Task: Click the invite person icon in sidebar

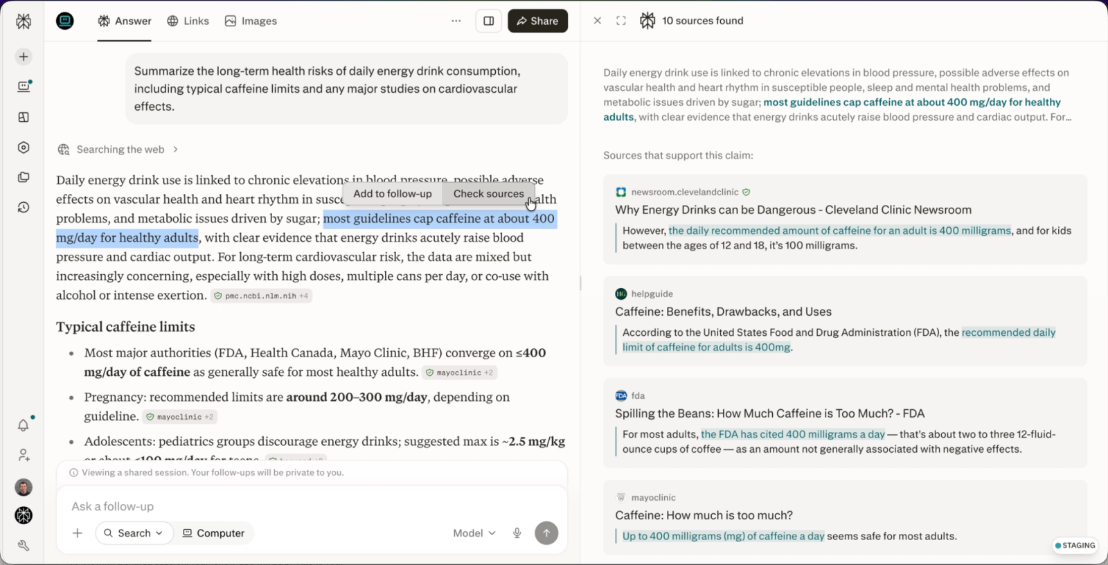Action: click(x=24, y=455)
